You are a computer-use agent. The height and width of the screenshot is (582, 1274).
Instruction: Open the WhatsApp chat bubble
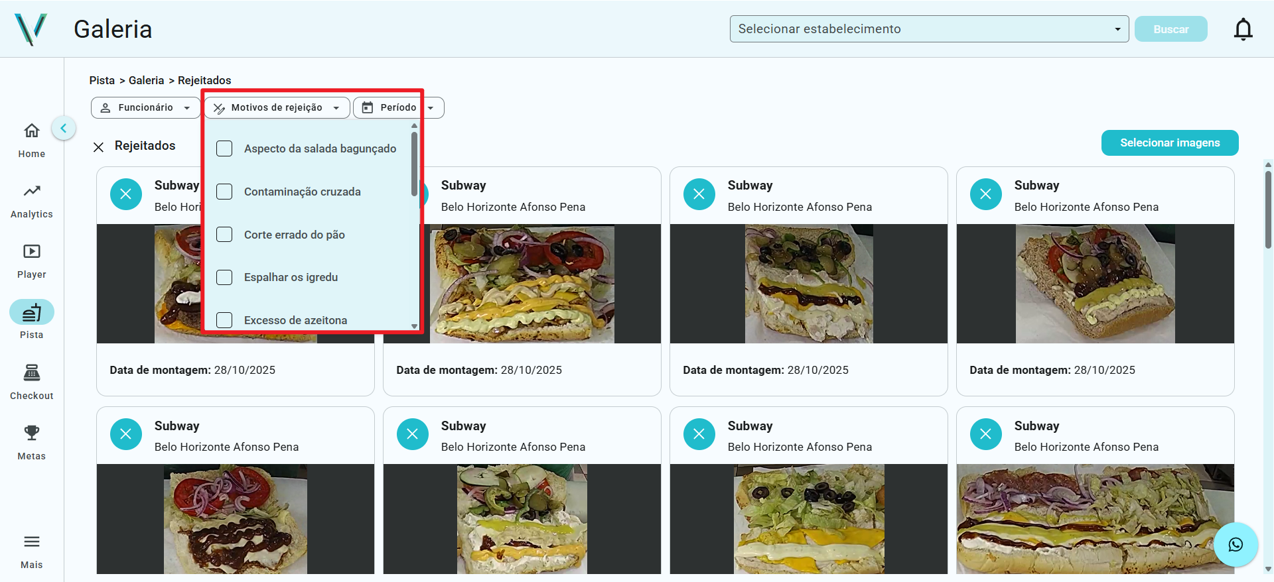coord(1236,545)
